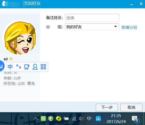Open the clock showing 21:35 2017/6/24
Screen dimensions: 145x125
116,119
